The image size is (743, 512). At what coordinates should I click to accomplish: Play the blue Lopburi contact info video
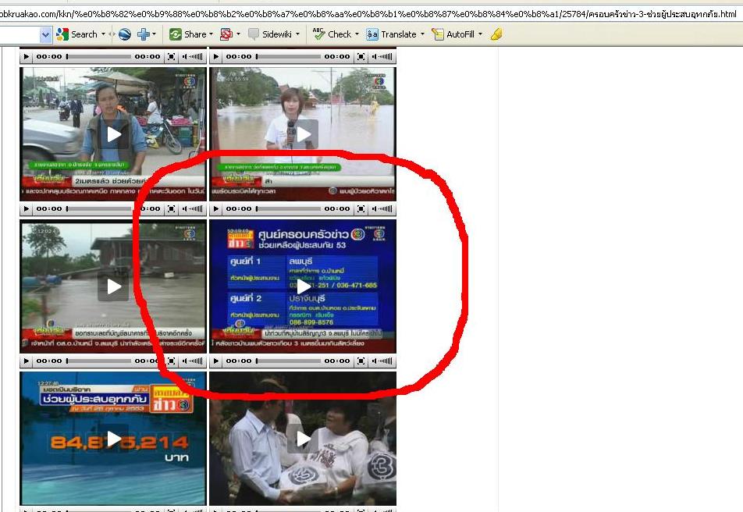click(304, 286)
